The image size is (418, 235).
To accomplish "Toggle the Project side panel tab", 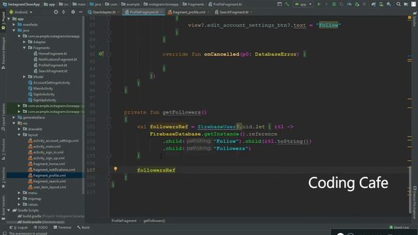I will (3, 22).
